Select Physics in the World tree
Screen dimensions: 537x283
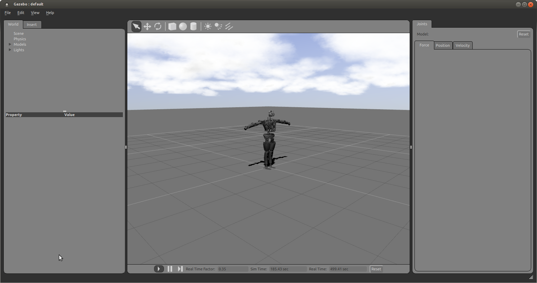pyautogui.click(x=20, y=39)
